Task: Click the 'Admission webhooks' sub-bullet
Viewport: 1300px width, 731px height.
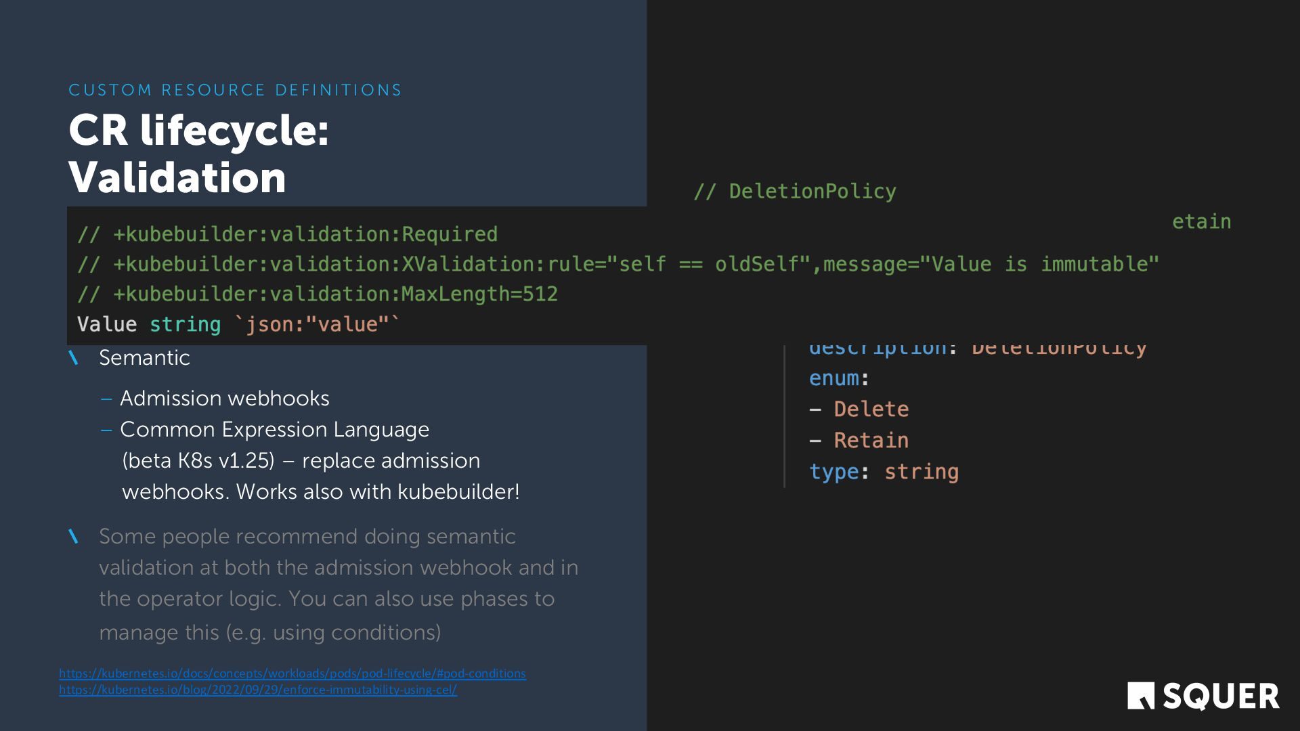Action: pos(224,398)
